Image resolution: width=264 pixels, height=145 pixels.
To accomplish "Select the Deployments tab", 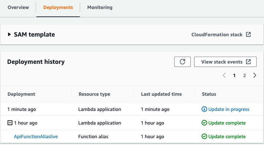I will coord(58,7).
